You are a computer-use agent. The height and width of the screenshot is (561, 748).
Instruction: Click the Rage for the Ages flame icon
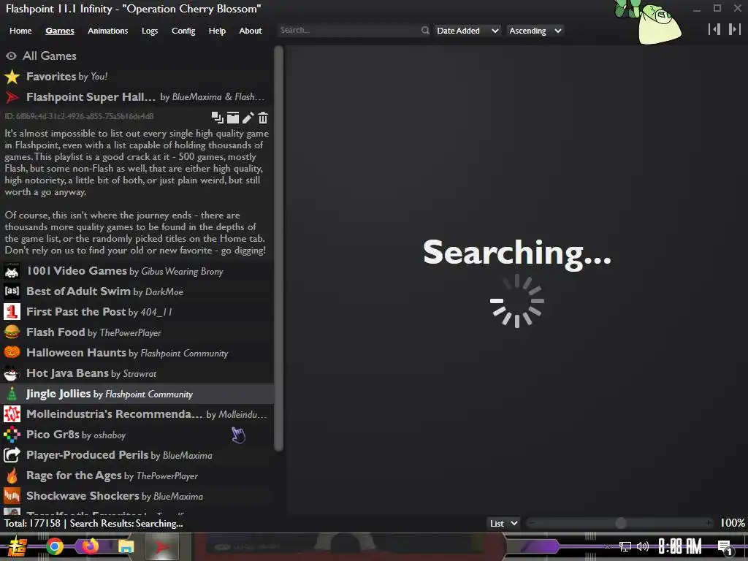[12, 476]
